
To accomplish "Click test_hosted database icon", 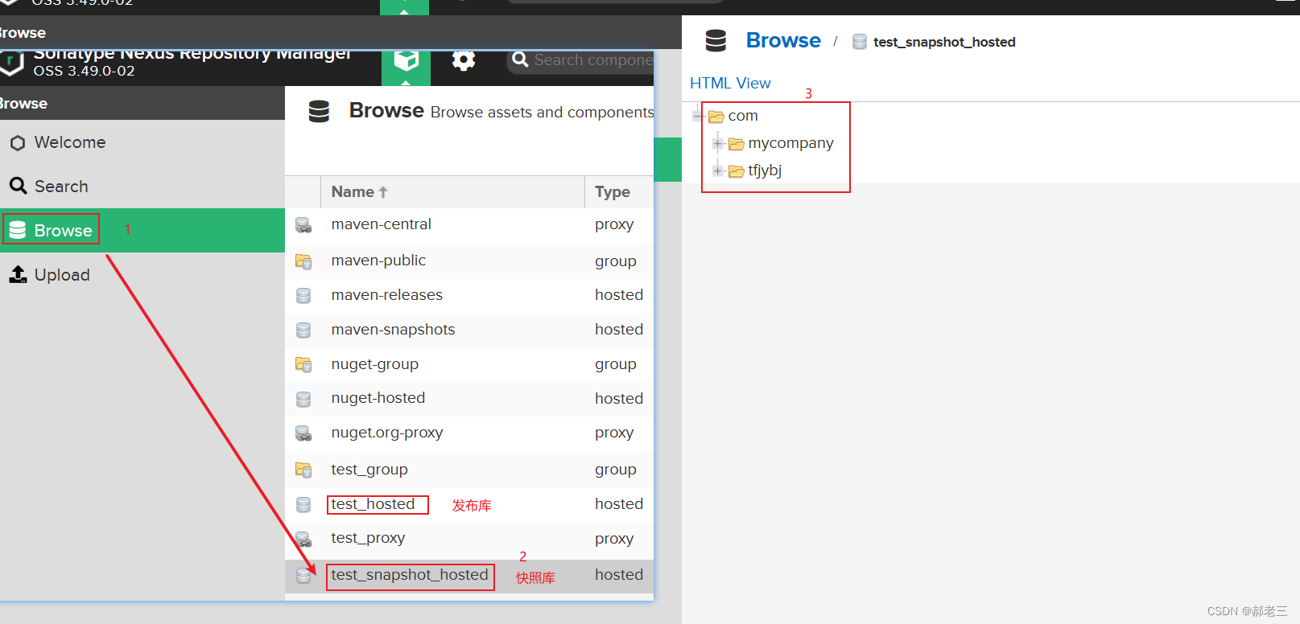I will (303, 505).
